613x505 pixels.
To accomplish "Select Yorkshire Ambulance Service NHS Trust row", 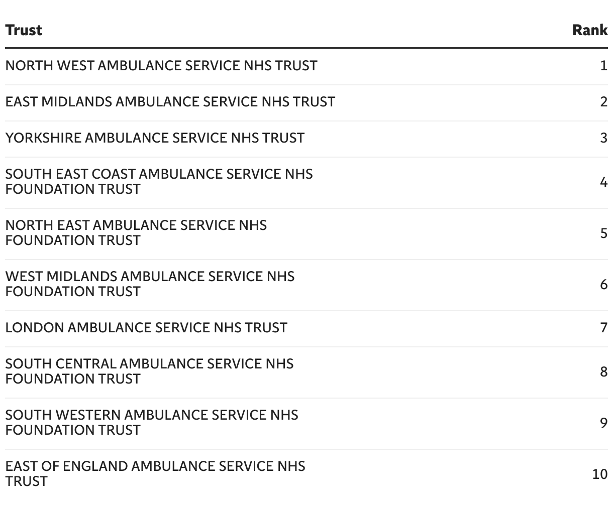I will point(306,138).
